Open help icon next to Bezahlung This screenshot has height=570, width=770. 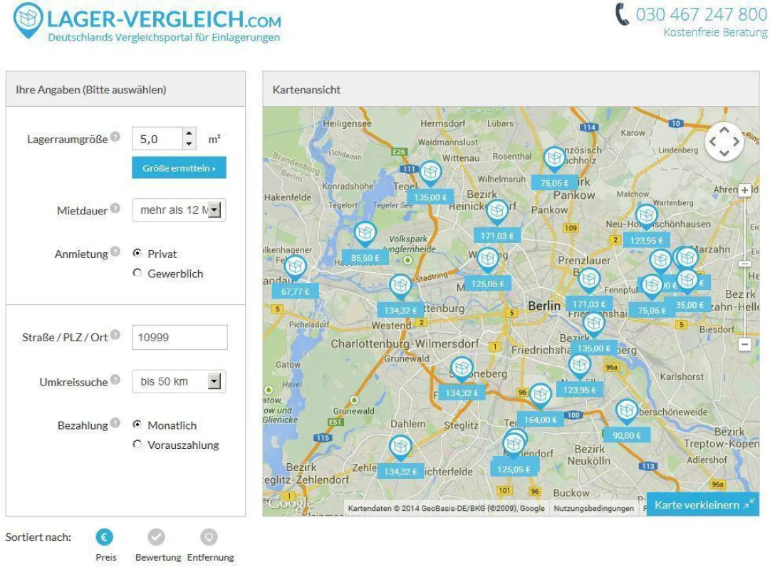[x=115, y=423]
